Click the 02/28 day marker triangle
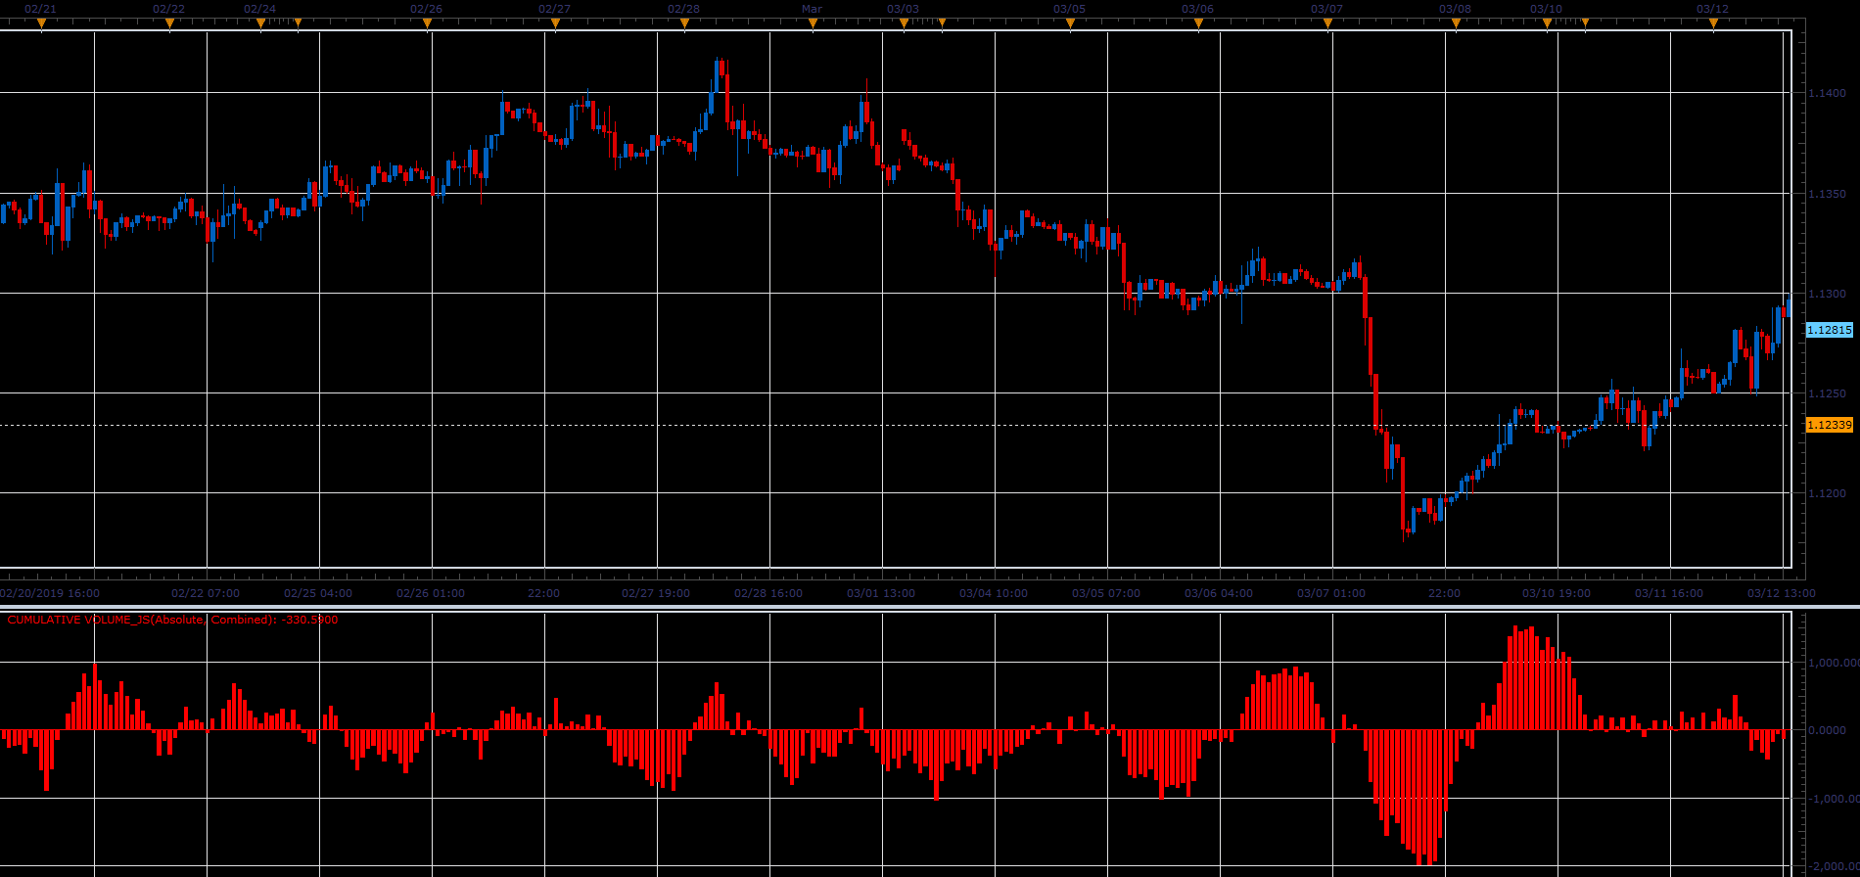This screenshot has height=877, width=1860. [x=683, y=23]
